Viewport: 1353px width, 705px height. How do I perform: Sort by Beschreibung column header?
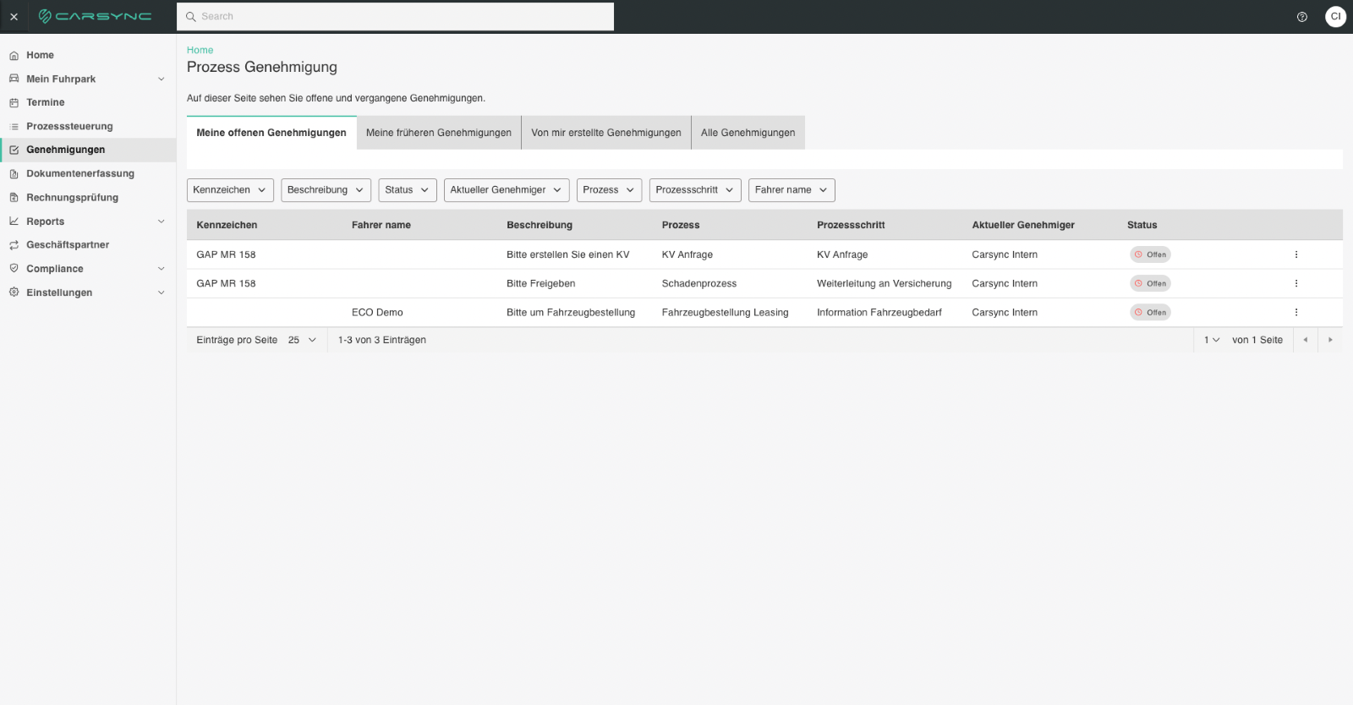[x=540, y=225]
